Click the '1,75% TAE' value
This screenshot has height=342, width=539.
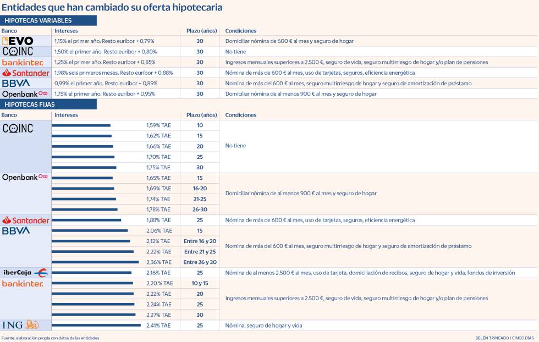[158, 167]
